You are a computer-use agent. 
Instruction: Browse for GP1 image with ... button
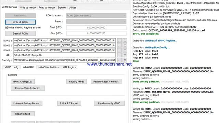tap(119, 55)
